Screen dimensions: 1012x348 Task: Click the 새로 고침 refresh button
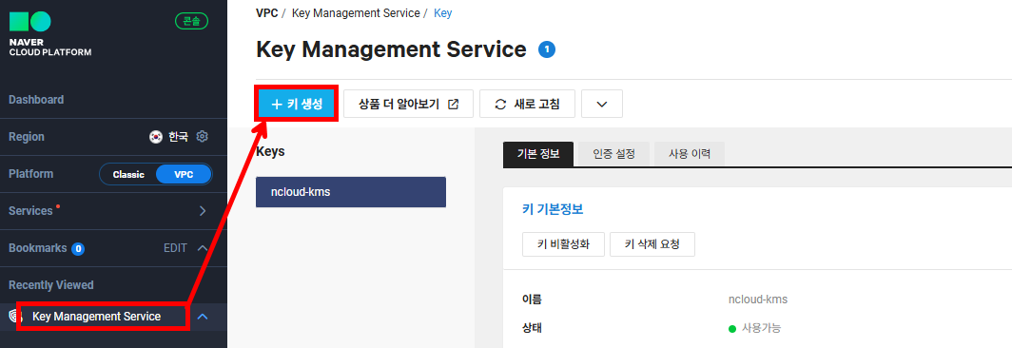tap(527, 104)
